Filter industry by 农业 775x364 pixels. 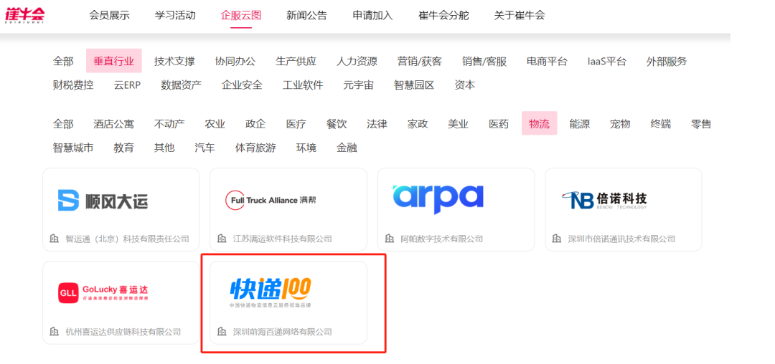pyautogui.click(x=215, y=124)
